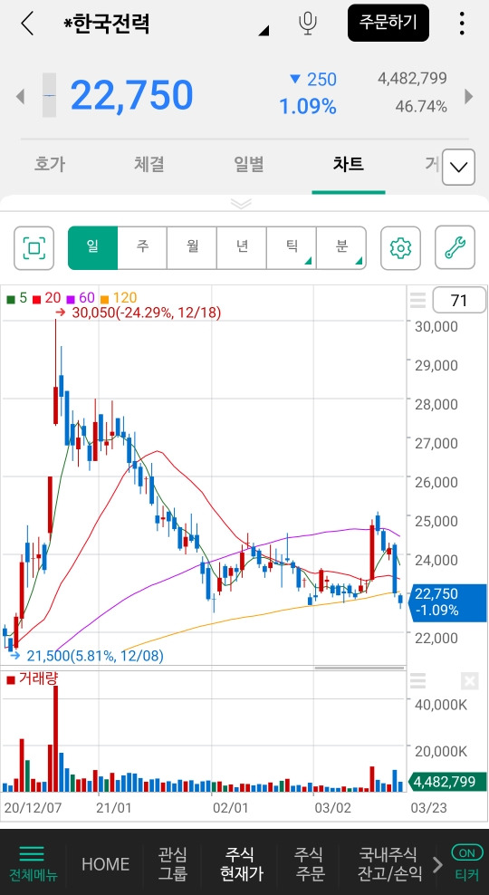Tap purple 60-day moving average legend

(81, 297)
